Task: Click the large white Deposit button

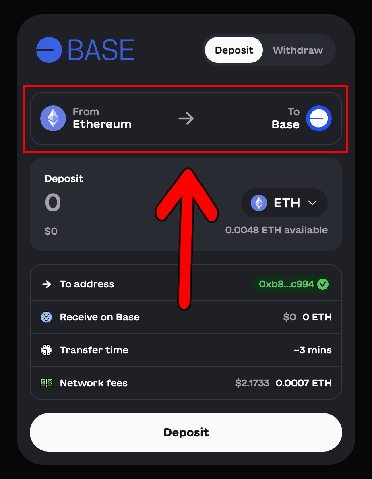Action: tap(186, 432)
